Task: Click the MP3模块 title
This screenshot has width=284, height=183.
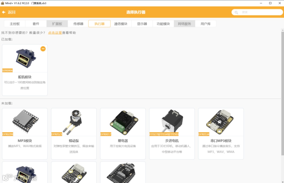Action: (25, 141)
